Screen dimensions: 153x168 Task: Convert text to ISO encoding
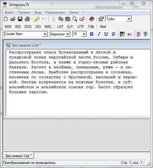click(38, 27)
